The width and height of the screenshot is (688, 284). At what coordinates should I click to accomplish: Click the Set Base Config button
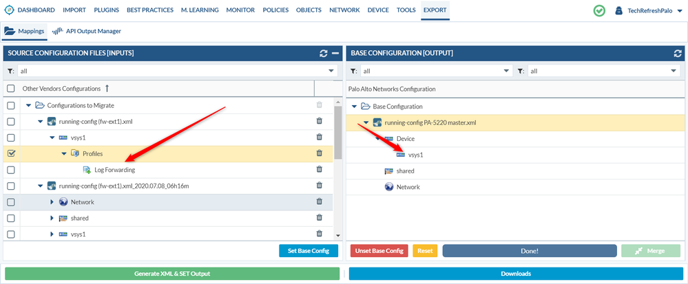point(309,251)
